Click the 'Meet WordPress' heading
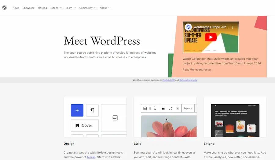 coord(102,41)
